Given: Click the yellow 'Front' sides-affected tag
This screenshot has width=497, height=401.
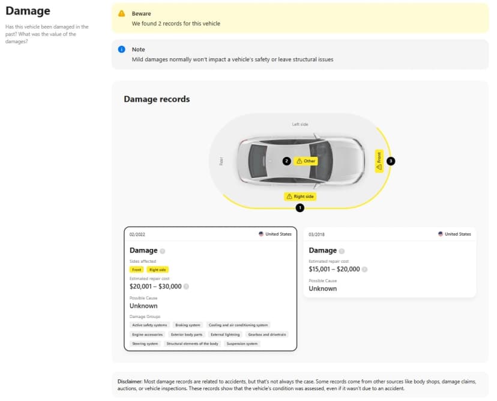Looking at the screenshot, I should tap(136, 270).
